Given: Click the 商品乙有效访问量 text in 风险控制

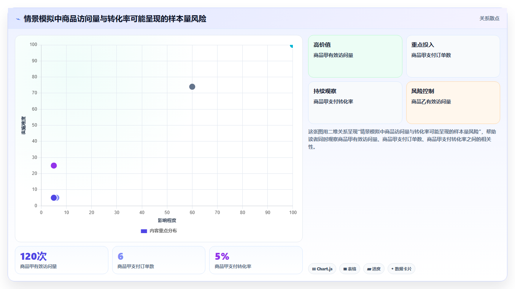Looking at the screenshot, I should pos(431,102).
